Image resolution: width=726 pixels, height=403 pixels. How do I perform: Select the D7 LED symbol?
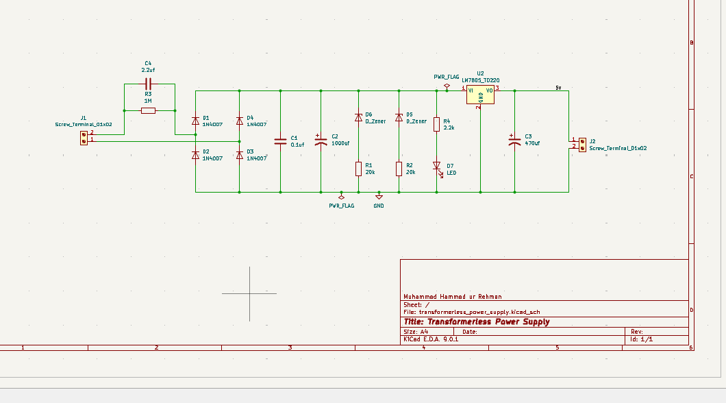437,168
